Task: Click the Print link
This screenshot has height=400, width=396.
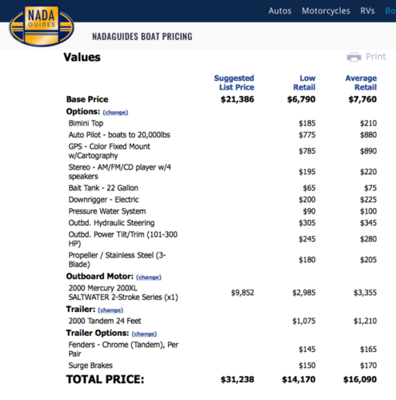Action: coord(375,57)
